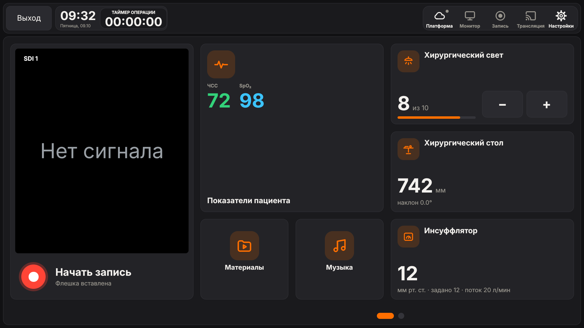
Task: Increase surgical light brightness with plus
Action: (547, 104)
